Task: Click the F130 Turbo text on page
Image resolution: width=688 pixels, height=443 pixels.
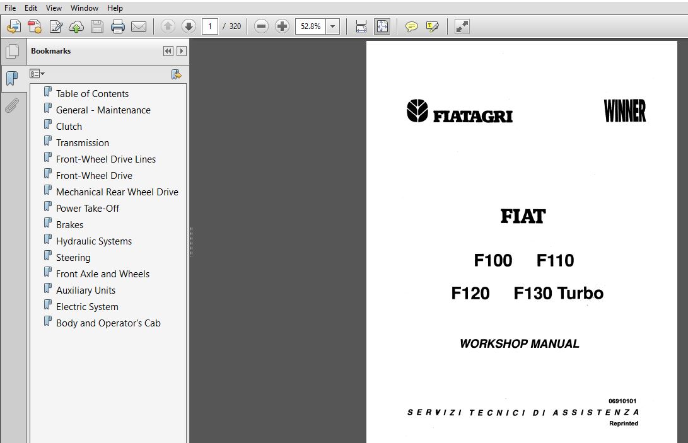Action: pyautogui.click(x=559, y=293)
